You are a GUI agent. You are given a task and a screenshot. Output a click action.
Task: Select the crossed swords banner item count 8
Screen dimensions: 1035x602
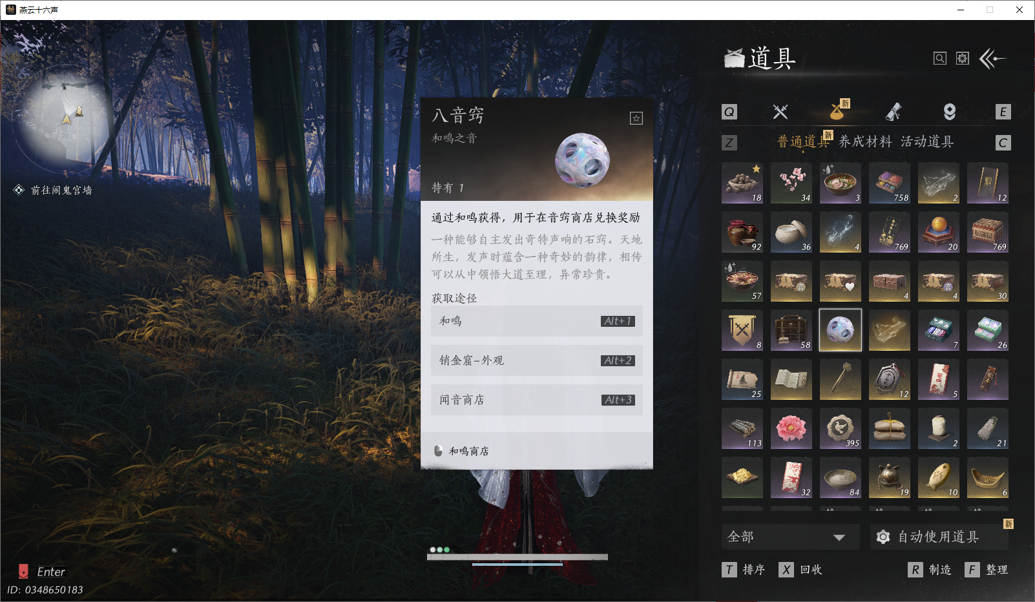pos(742,330)
